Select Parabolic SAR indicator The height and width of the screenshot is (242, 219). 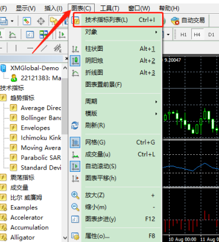[41, 158]
